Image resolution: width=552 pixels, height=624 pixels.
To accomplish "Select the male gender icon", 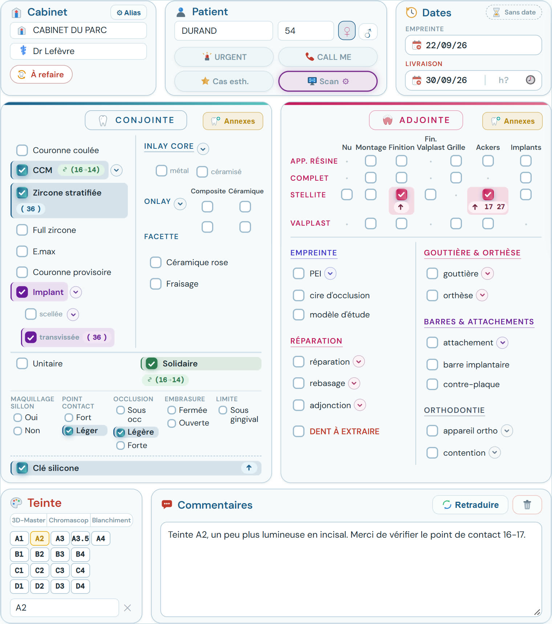I will click(368, 33).
